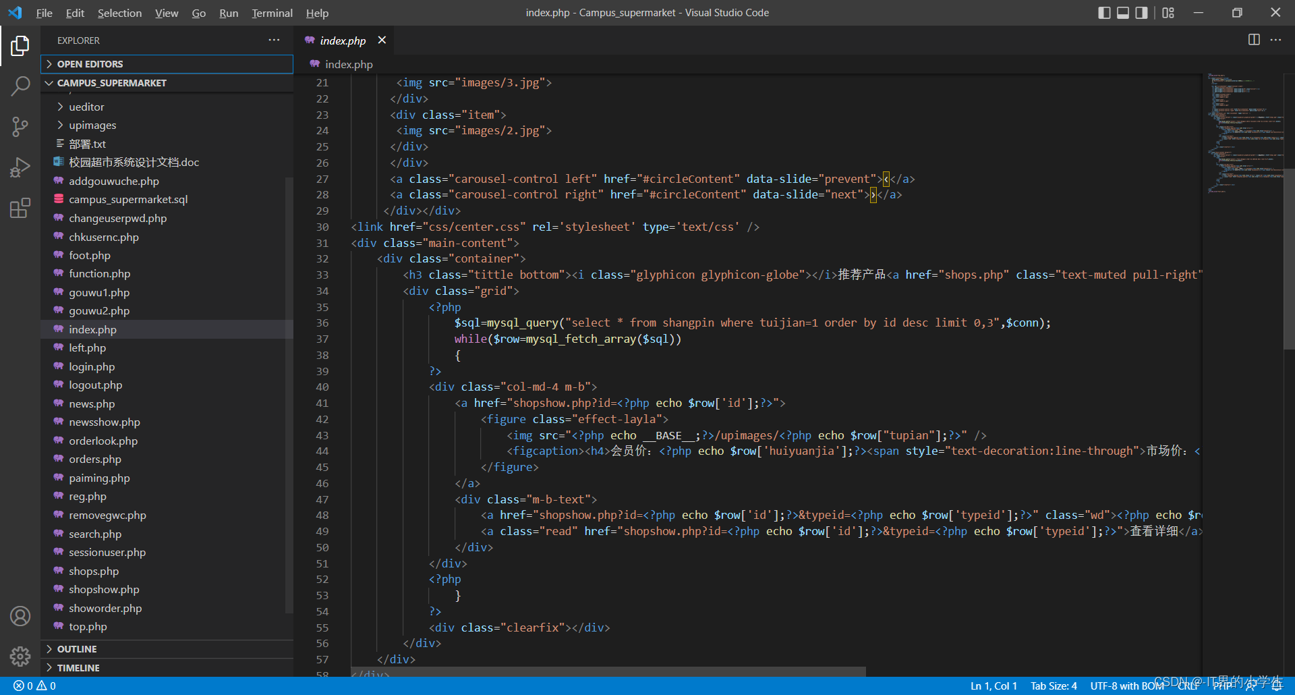
Task: Open the Accounts menu icon
Action: point(20,616)
